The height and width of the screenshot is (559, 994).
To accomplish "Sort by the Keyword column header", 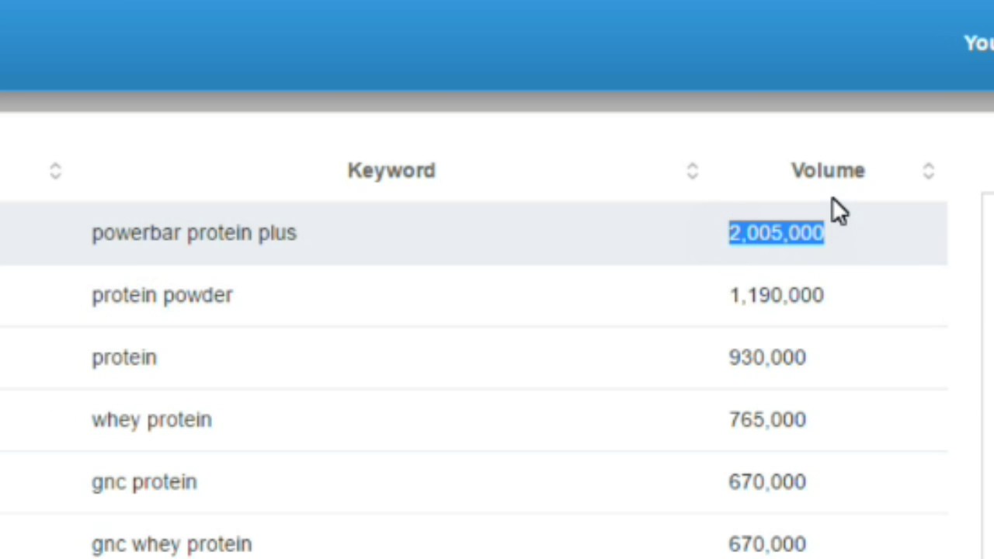I will tap(391, 171).
